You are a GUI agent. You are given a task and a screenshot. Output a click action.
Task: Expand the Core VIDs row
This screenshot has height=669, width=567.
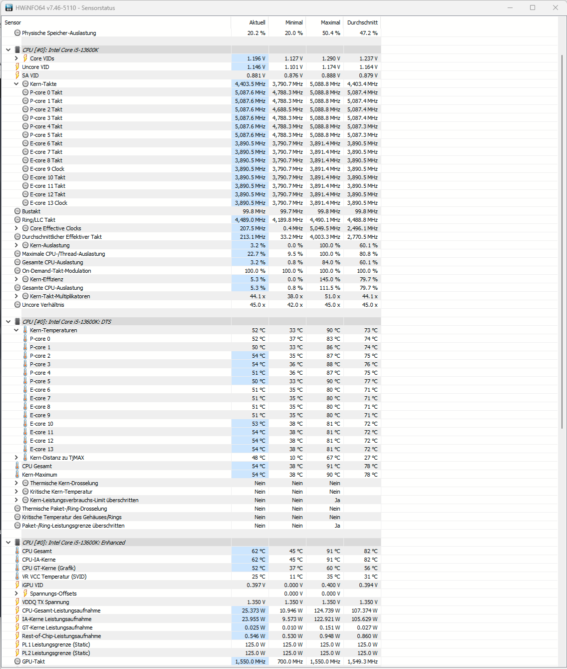[x=16, y=58]
